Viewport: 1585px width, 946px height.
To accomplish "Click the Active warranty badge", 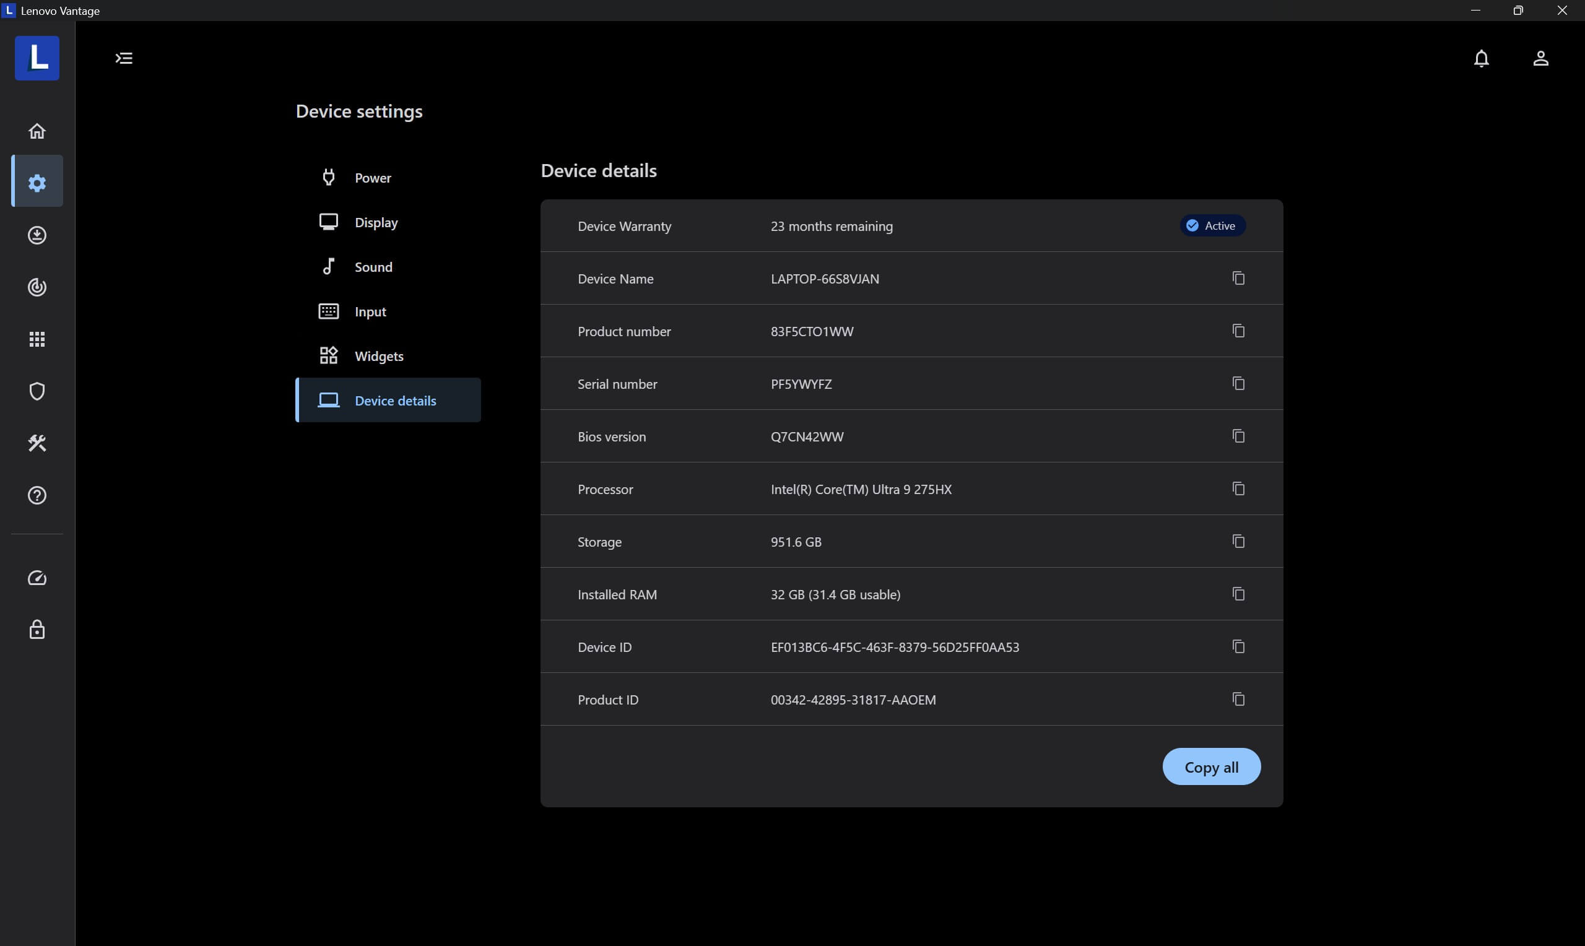I will [x=1212, y=225].
